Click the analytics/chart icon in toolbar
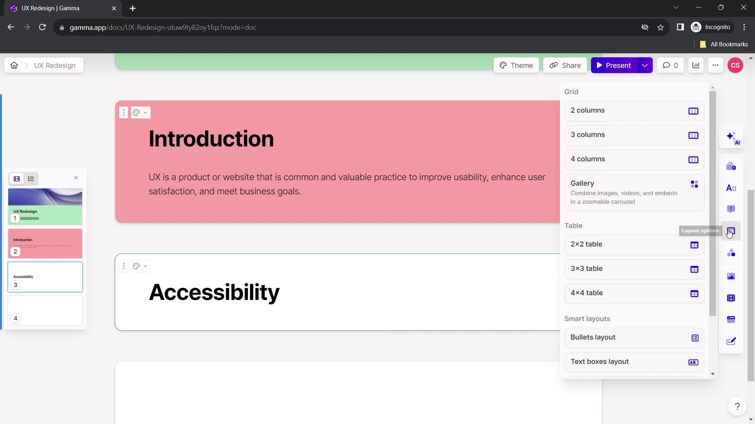755x424 pixels. (696, 65)
